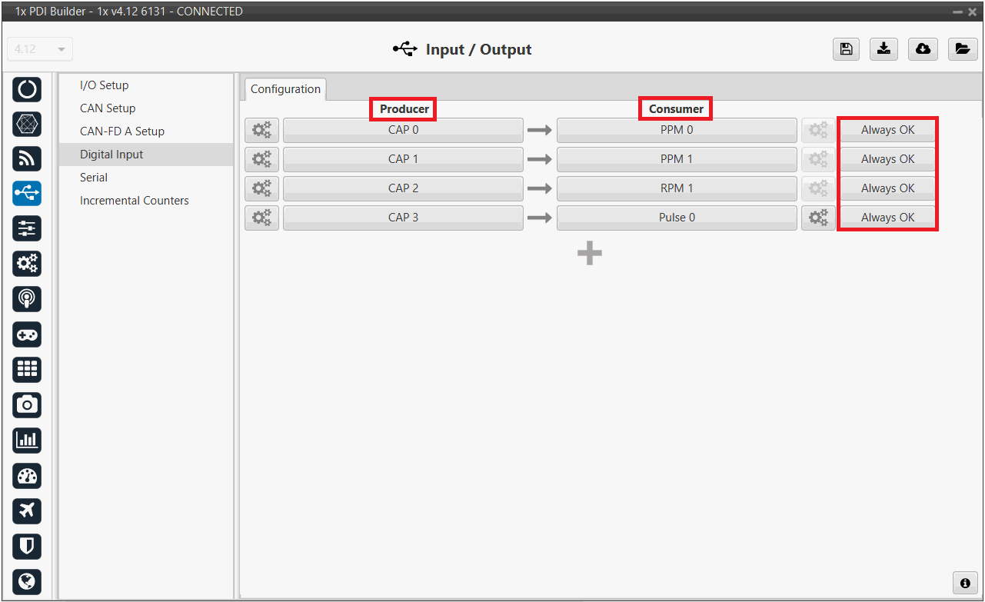Open CAN Setup in the menu
985x602 pixels.
pyautogui.click(x=108, y=108)
